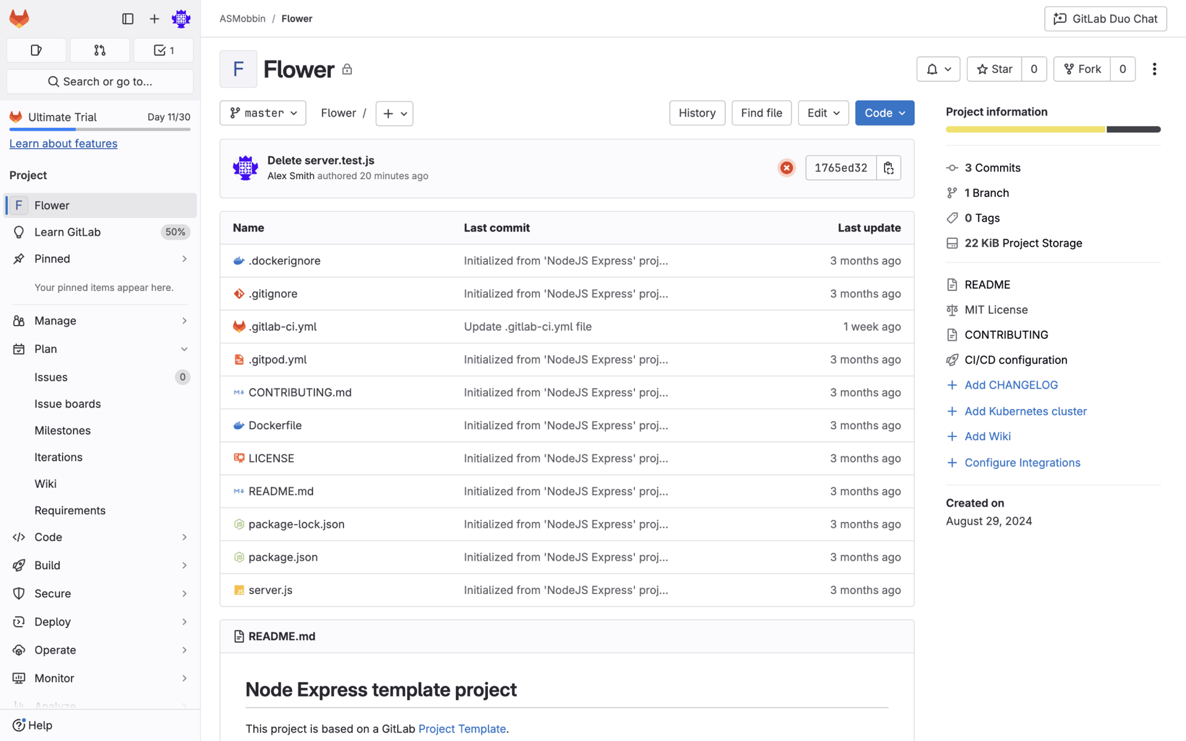Fork the Flower project

[1082, 69]
